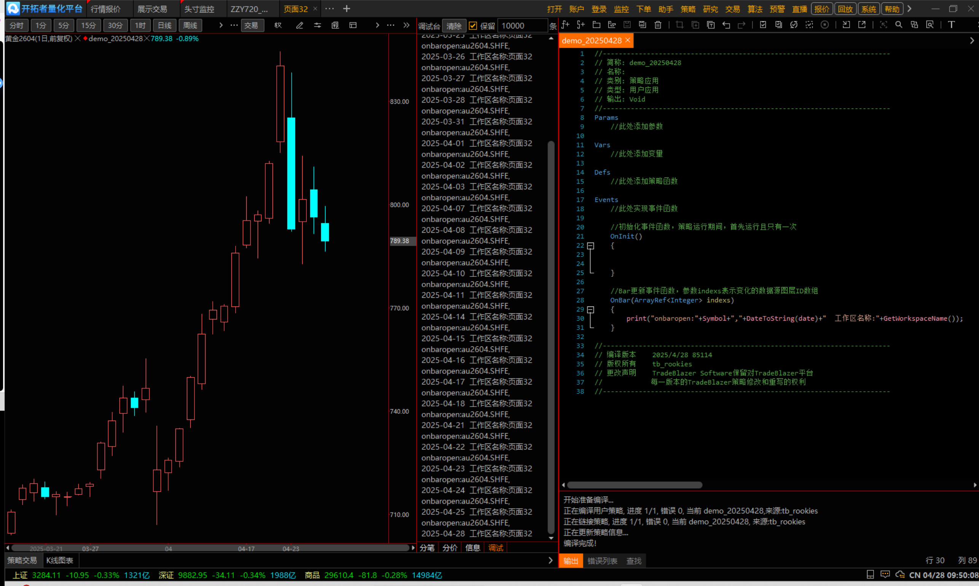
Task: Select the 15分 period button
Action: tap(89, 25)
